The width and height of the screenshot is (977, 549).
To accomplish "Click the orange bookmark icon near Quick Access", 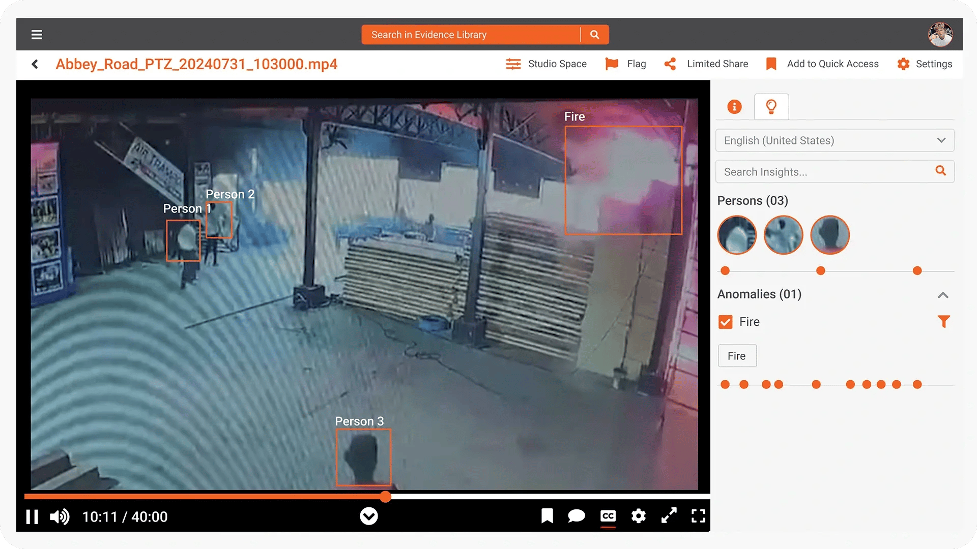I will click(x=771, y=64).
